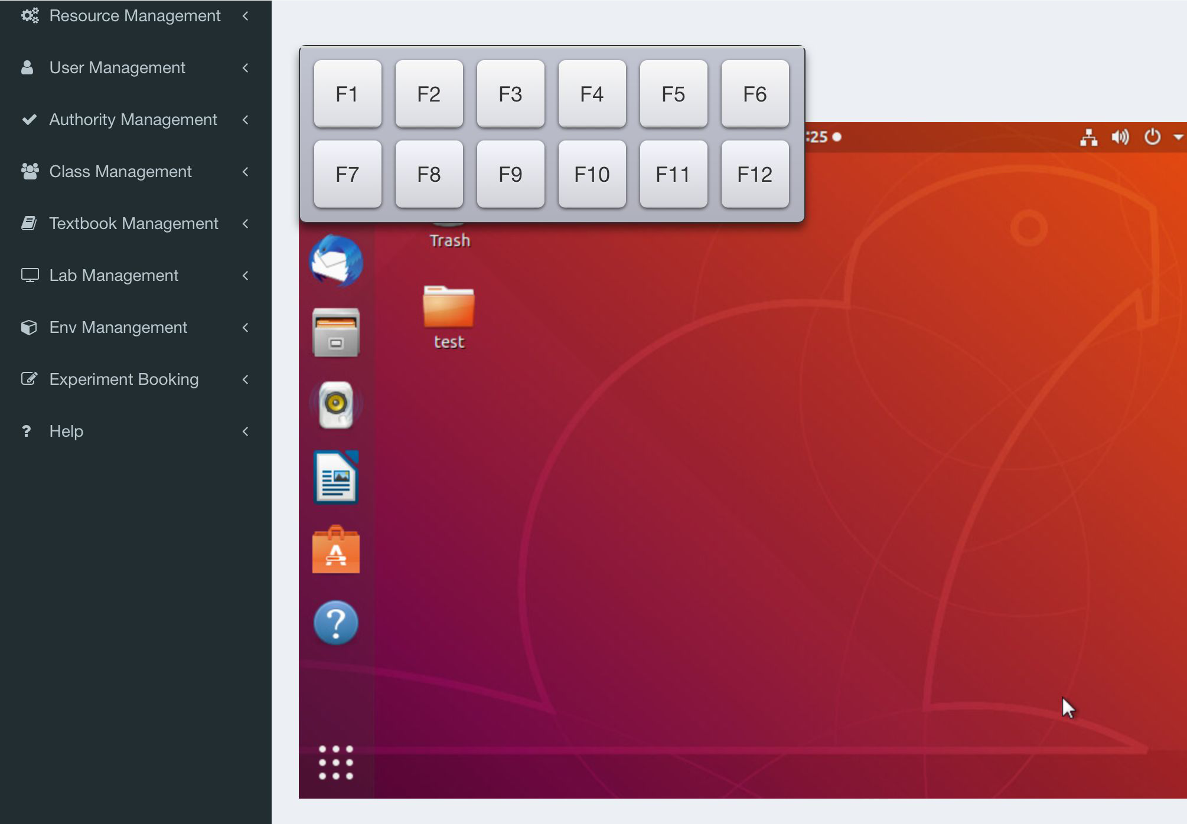Viewport: 1187px width, 824px height.
Task: Open Env Manangement menu item
Action: [x=136, y=327]
